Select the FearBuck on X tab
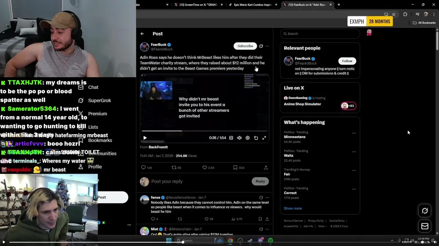439x246 pixels. 307,5
